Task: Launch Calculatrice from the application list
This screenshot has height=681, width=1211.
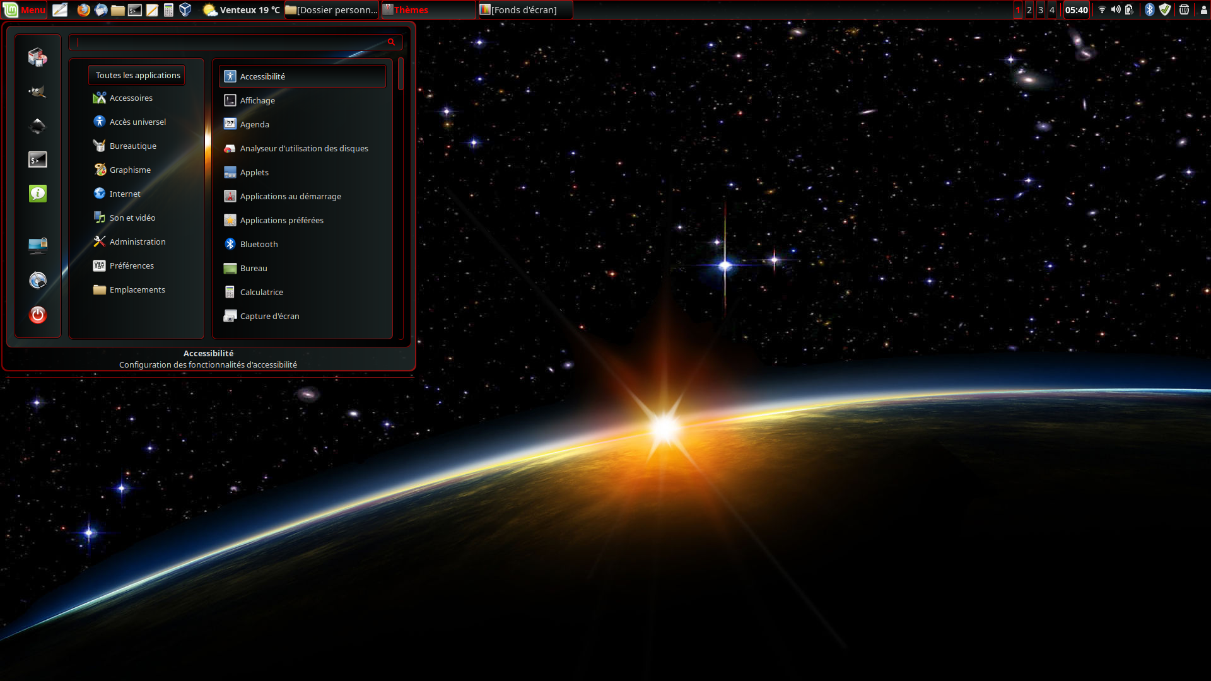Action: click(303, 292)
